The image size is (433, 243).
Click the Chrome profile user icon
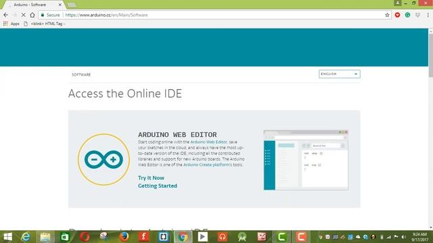pyautogui.click(x=398, y=3)
